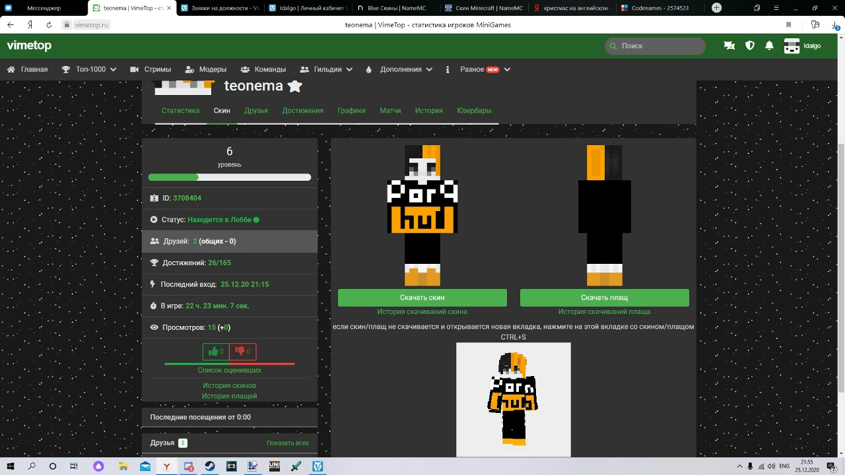Click the notification bell icon
This screenshot has width=845, height=475.
pos(769,46)
